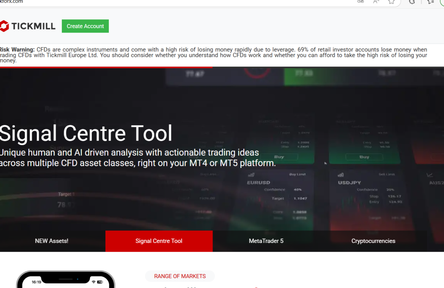Image resolution: width=444 pixels, height=288 pixels.
Task: Click the EURUSD chart icon in banner
Action: (x=251, y=175)
